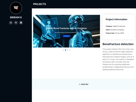
Task: Click the YOLO project description paragraph
Action: click(118, 59)
